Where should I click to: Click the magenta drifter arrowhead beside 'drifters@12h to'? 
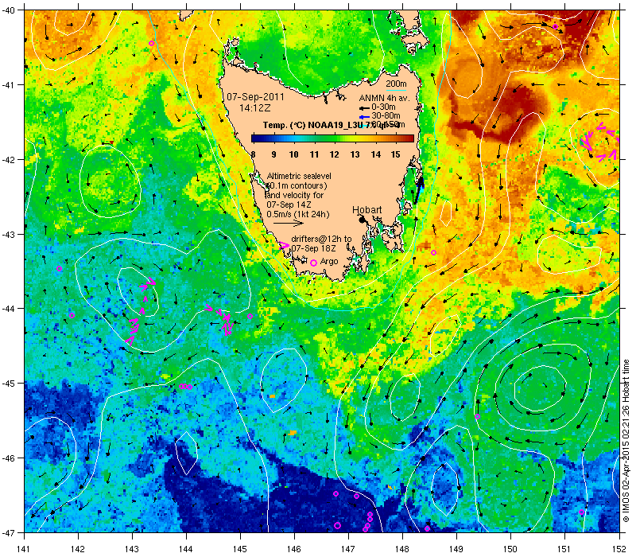point(285,245)
